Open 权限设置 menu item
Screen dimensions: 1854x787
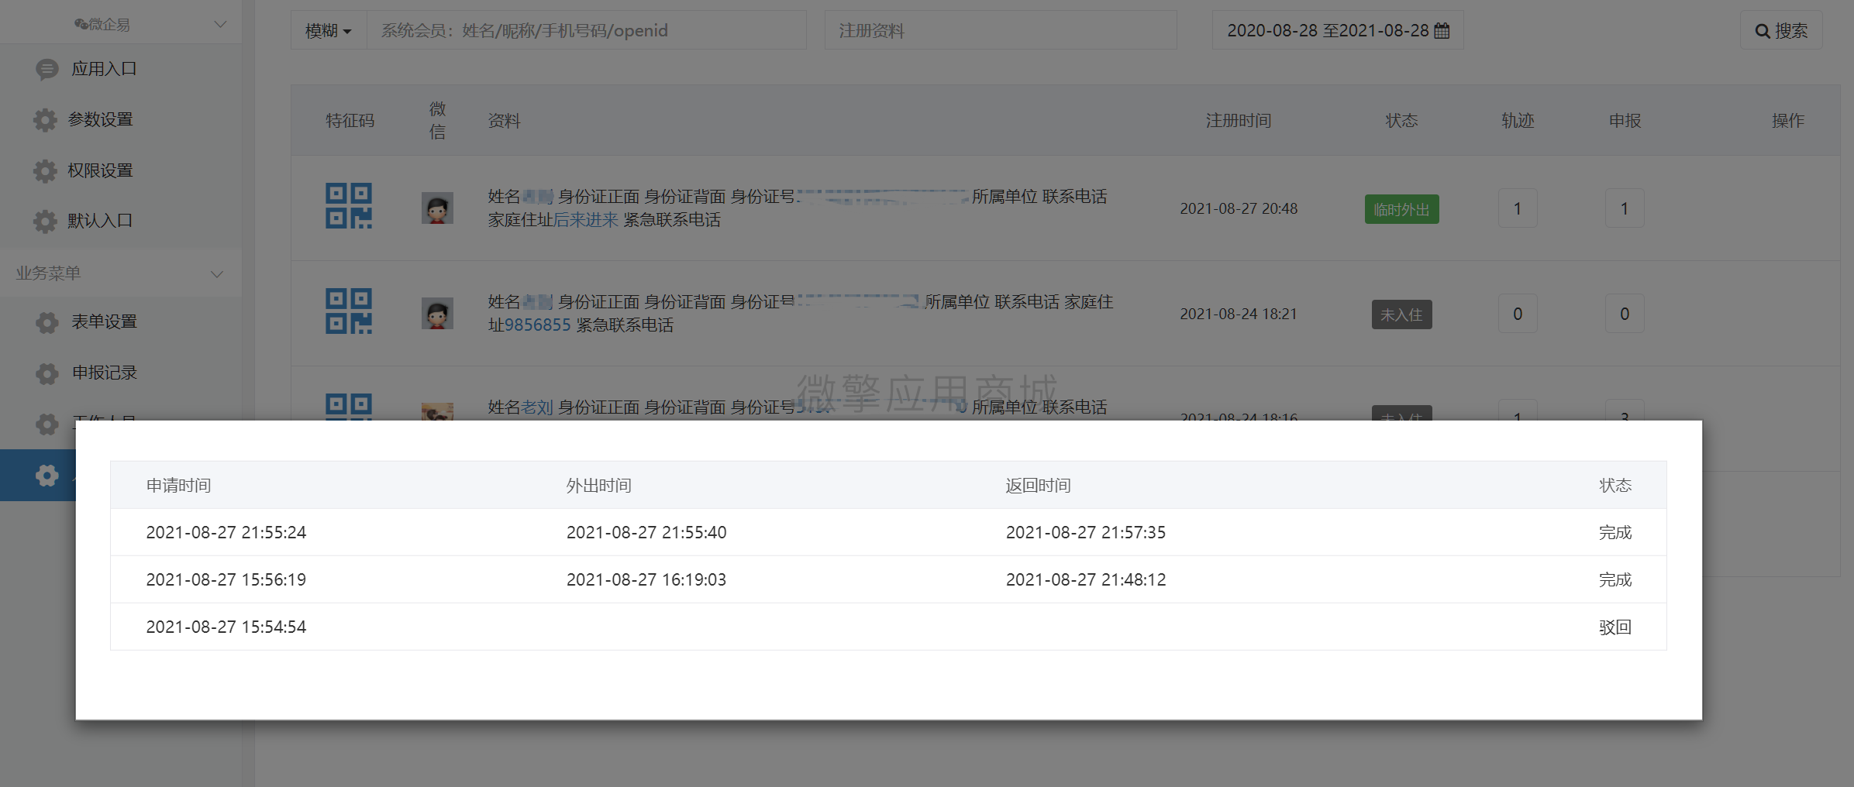point(101,170)
